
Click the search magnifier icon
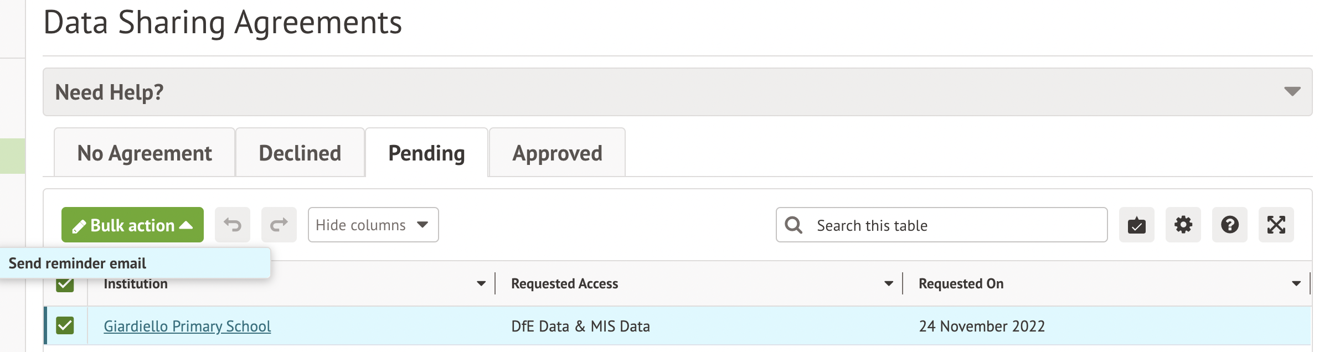click(x=794, y=225)
